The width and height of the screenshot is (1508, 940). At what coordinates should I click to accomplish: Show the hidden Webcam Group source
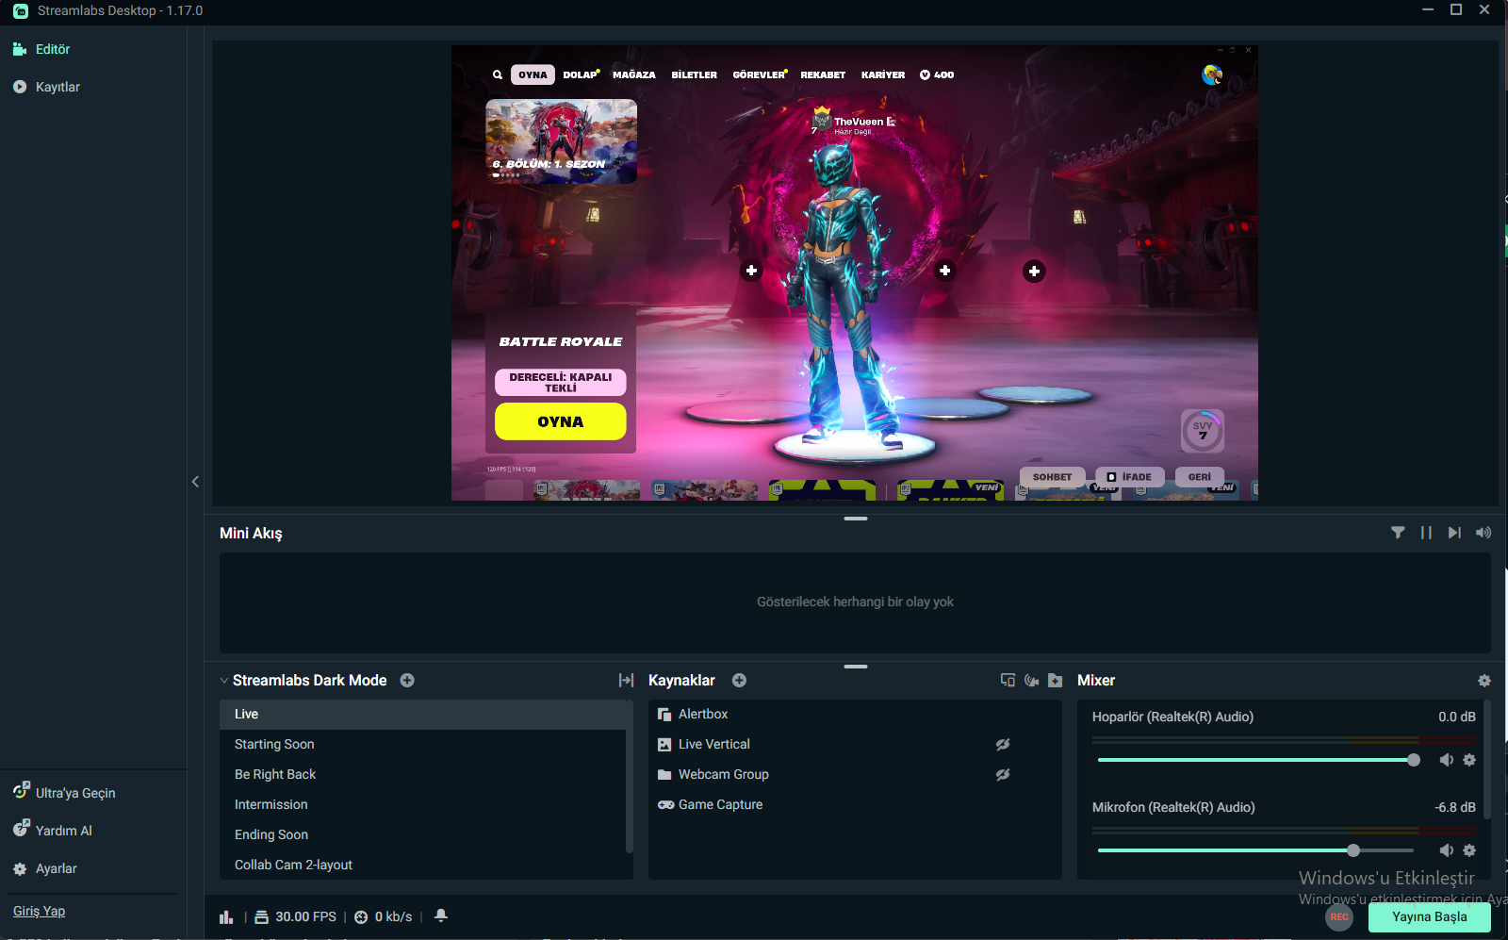[x=1003, y=774]
